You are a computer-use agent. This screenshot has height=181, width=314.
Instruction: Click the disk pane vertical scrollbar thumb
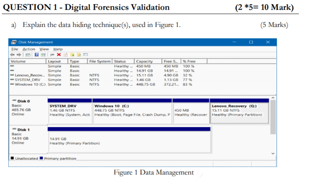coord(273,117)
